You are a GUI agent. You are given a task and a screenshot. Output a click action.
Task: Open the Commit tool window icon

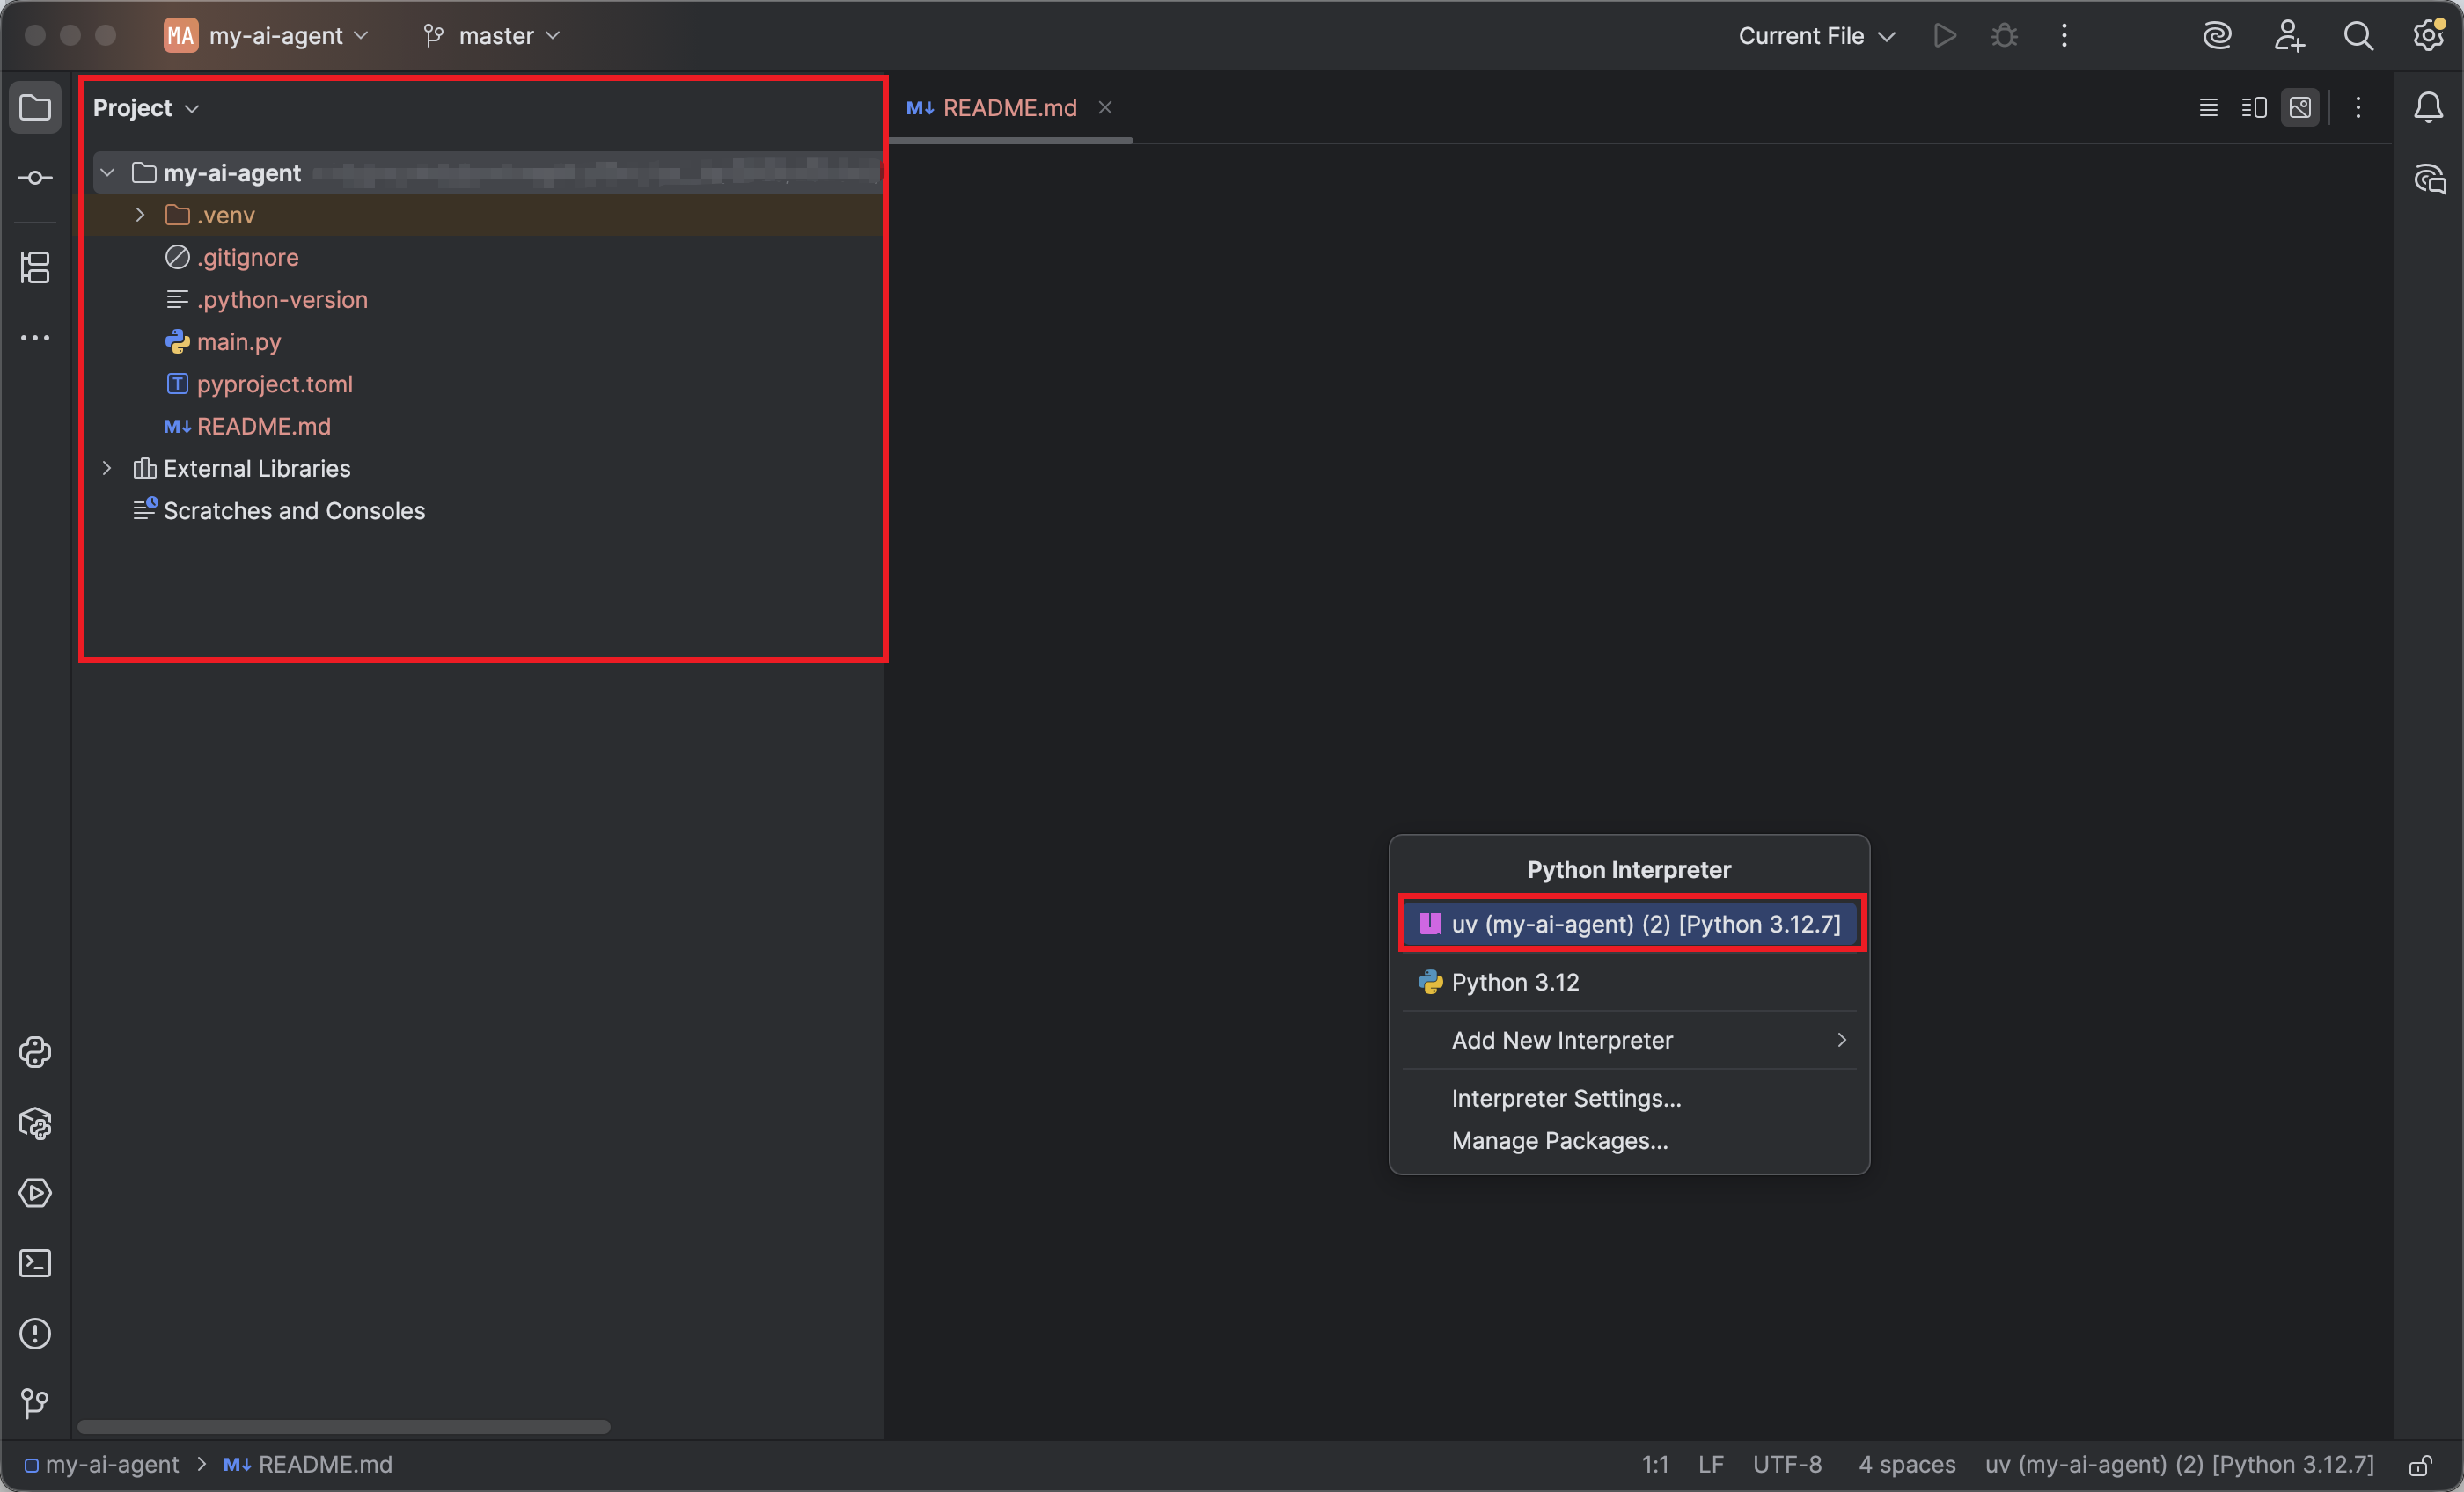(35, 178)
